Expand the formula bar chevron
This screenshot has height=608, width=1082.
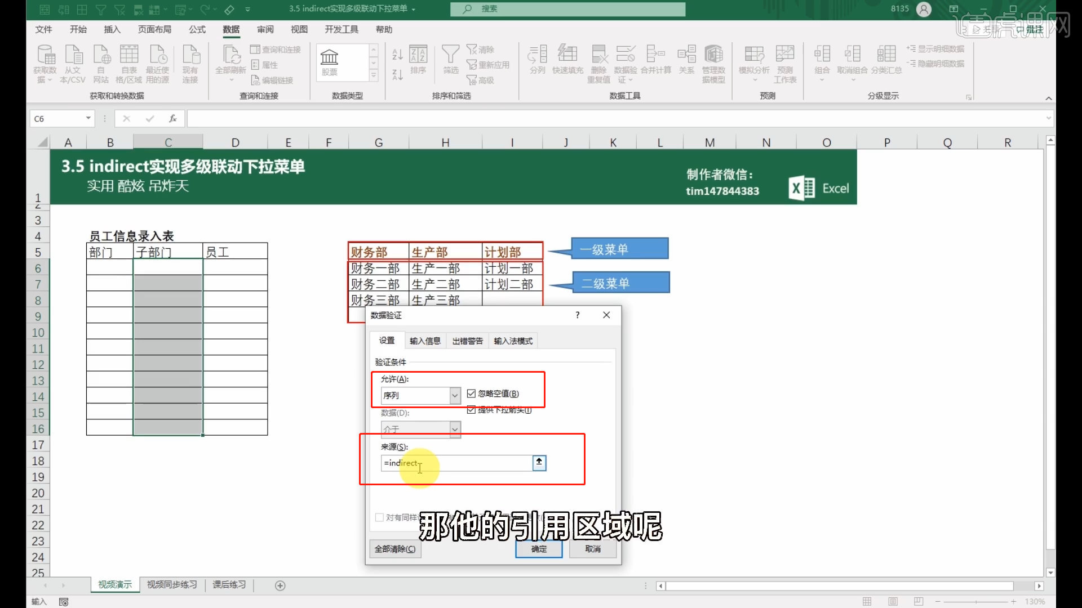1049,118
